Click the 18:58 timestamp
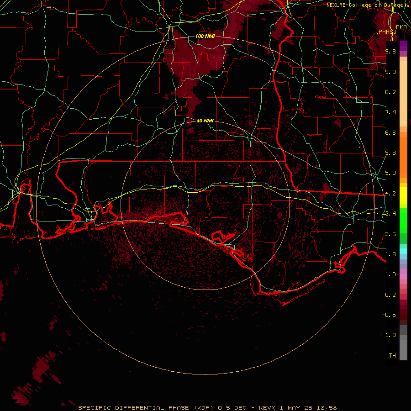This screenshot has height=411, width=411. (x=327, y=408)
